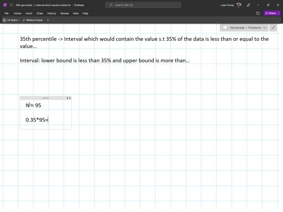The width and height of the screenshot is (283, 212).
Task: Open the File menu
Action: [x=6, y=13]
